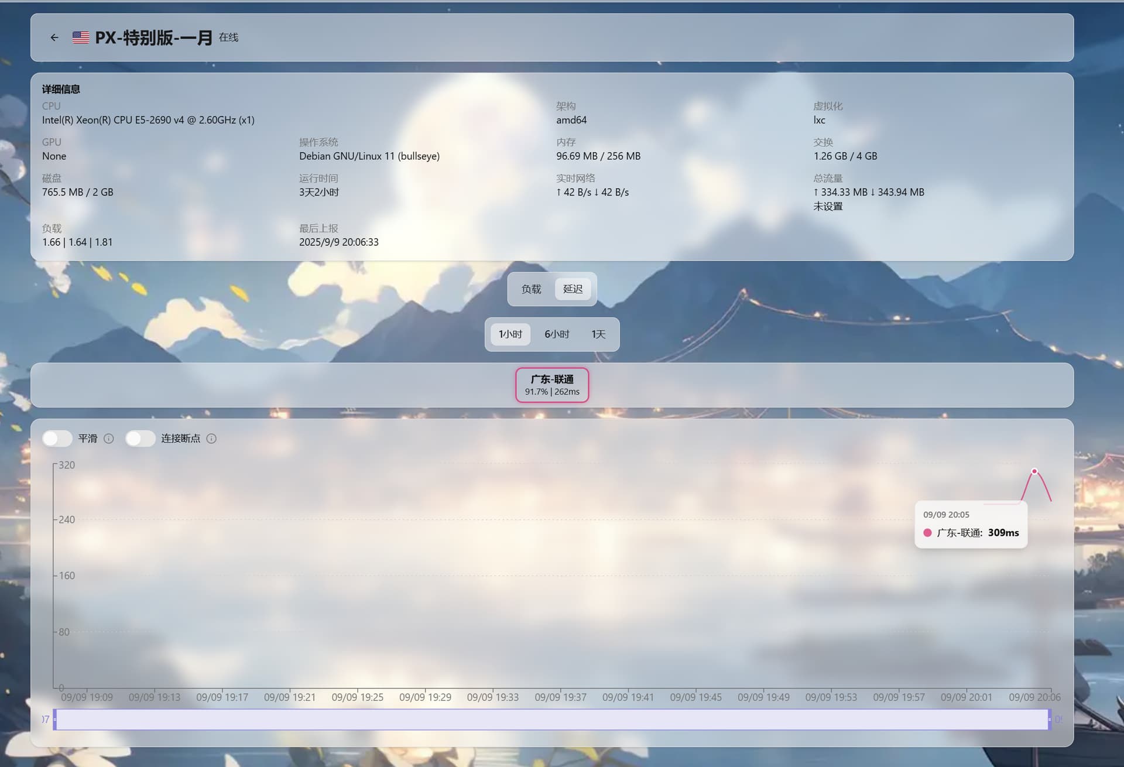Click middle of the zoom range bar
Image resolution: width=1124 pixels, height=767 pixels.
tap(552, 720)
